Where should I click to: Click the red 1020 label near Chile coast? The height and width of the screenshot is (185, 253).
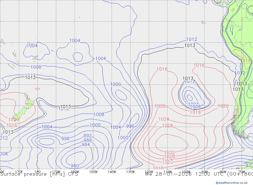click(223, 106)
